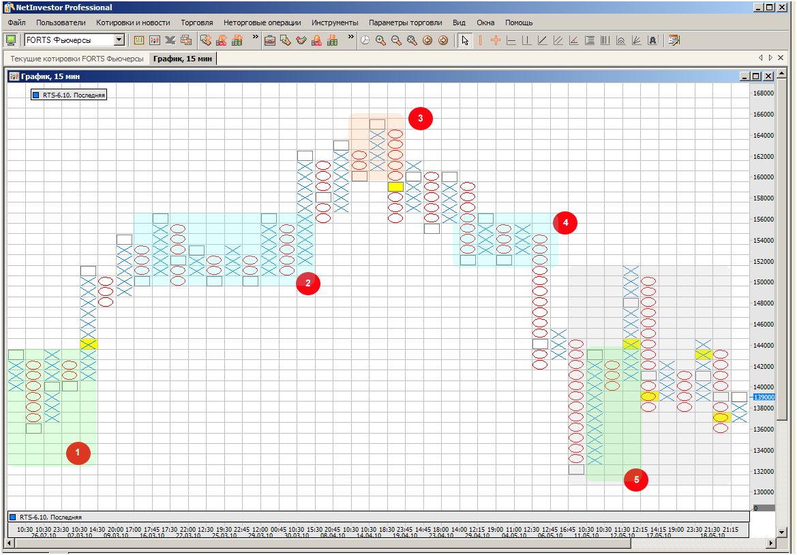
Task: Click the time interval clock icon
Action: click(365, 40)
